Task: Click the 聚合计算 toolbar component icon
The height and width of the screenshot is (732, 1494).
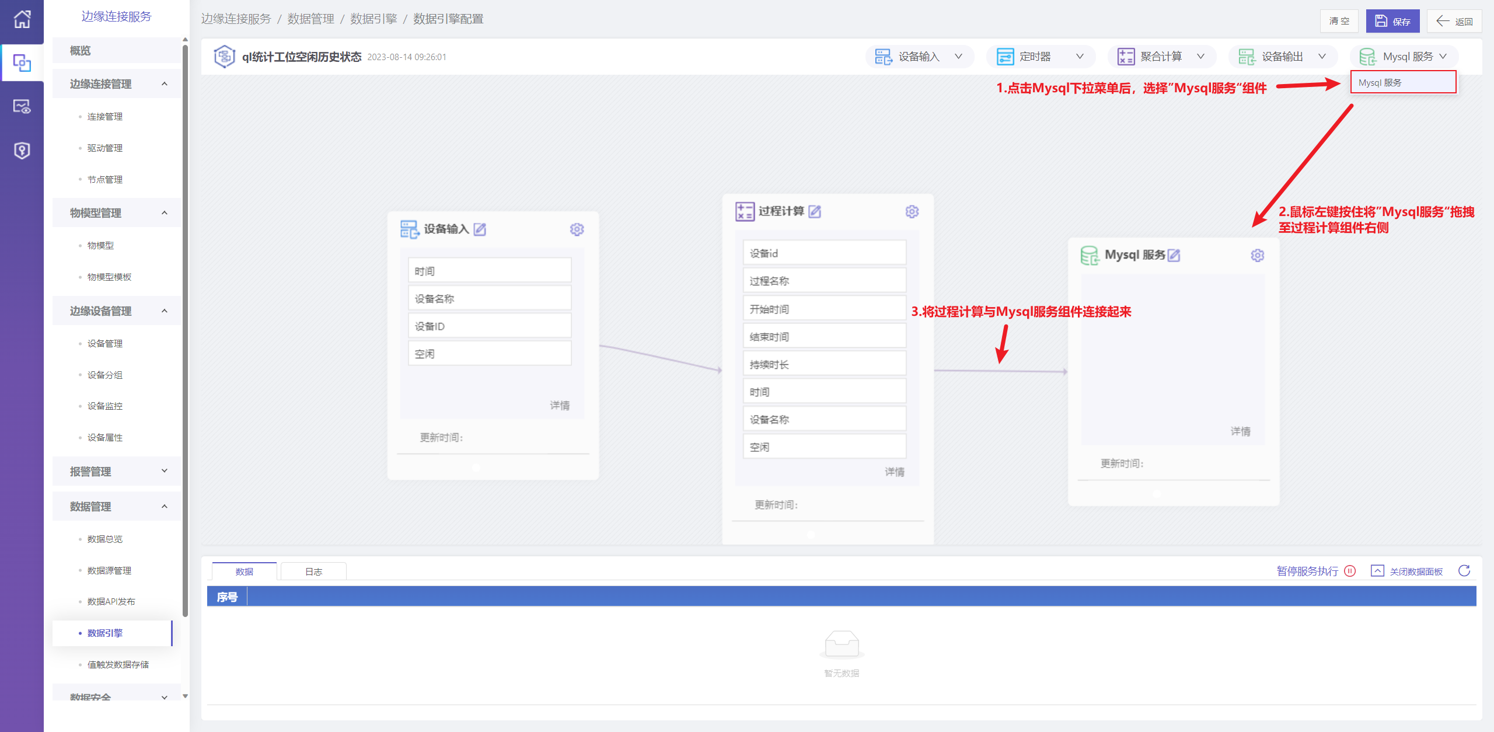Action: coord(1126,57)
